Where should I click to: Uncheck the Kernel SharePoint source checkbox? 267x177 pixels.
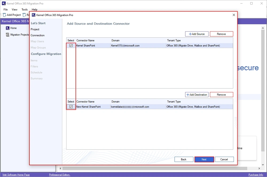tap(71, 46)
